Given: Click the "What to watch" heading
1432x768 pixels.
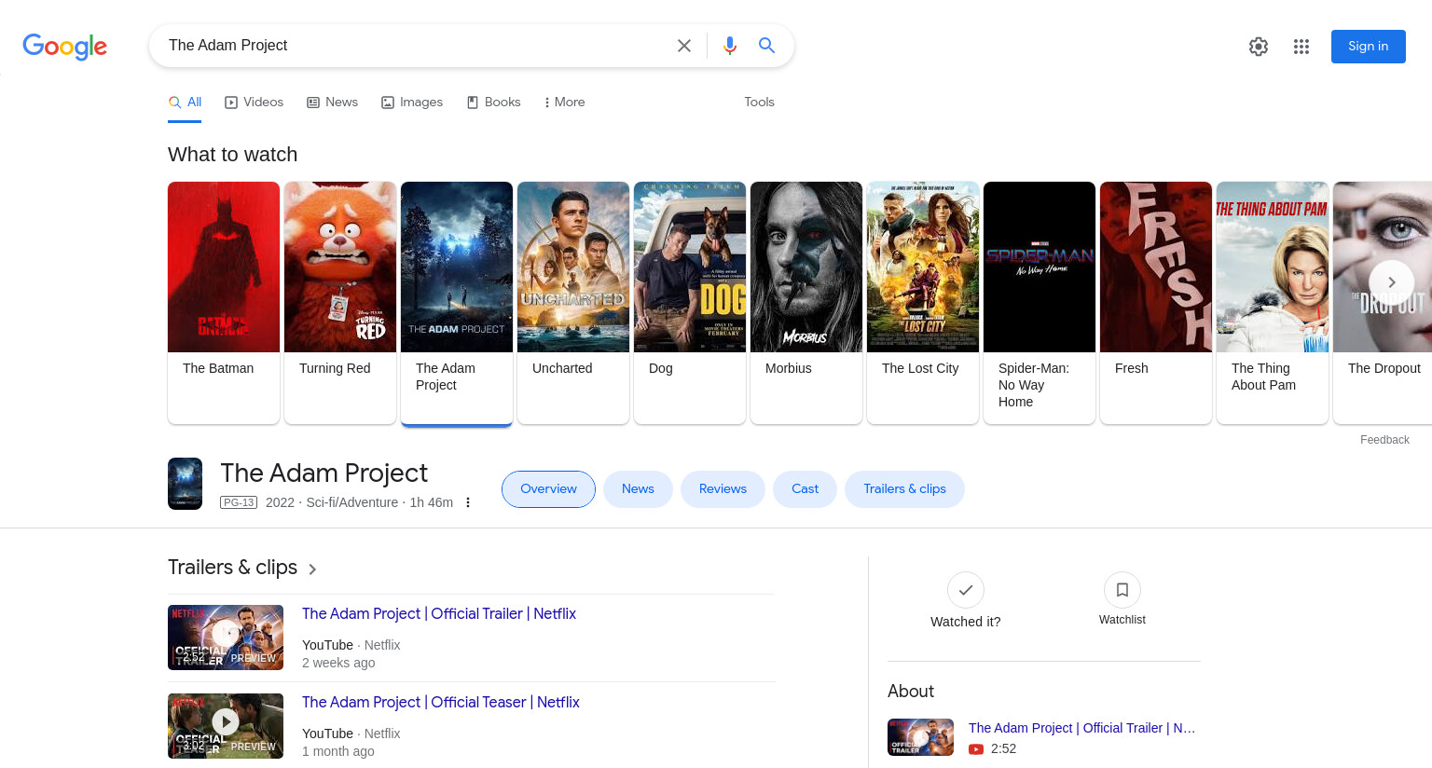Looking at the screenshot, I should (233, 155).
